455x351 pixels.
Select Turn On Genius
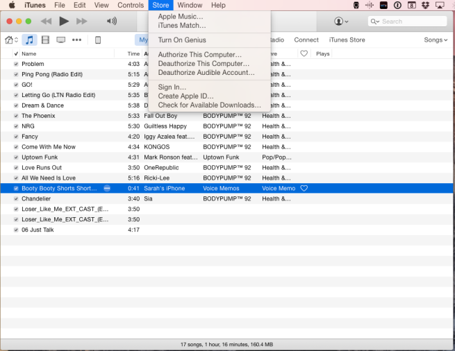(182, 40)
